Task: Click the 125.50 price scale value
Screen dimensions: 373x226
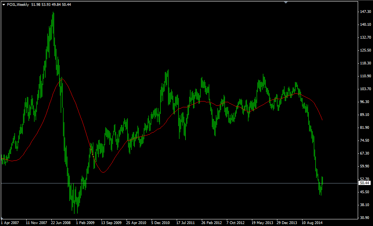Action: 366,50
